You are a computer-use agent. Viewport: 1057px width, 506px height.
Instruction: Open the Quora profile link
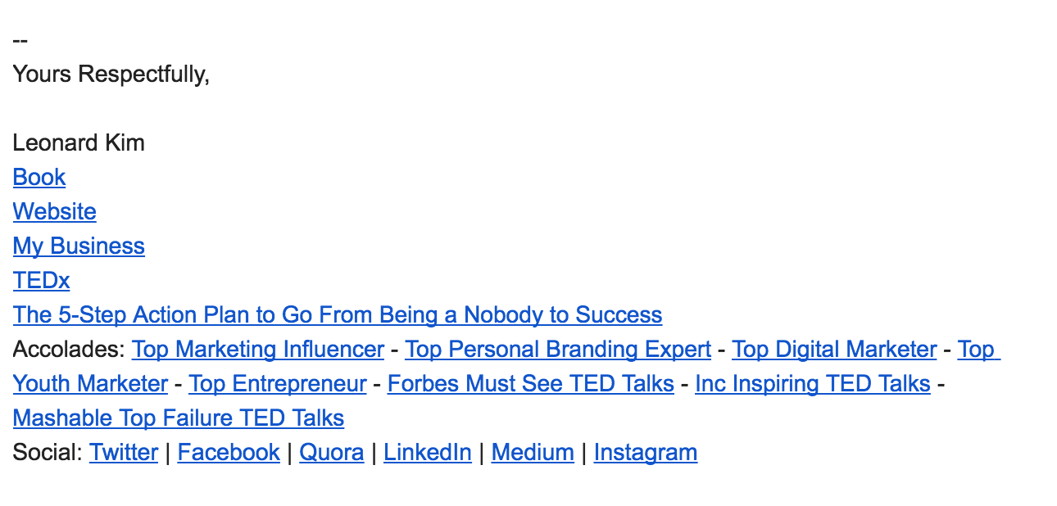click(332, 453)
